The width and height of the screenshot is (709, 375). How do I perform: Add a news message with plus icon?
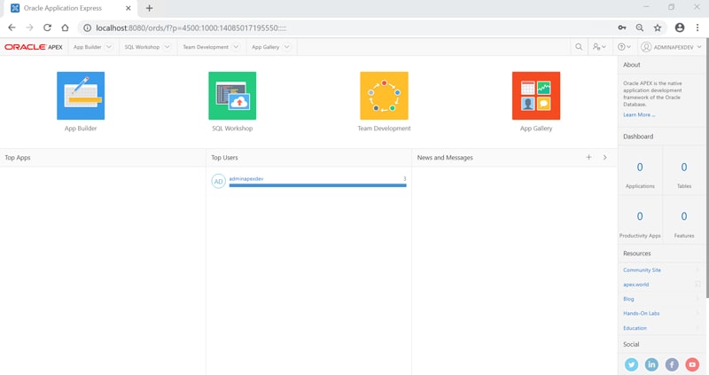coord(588,158)
